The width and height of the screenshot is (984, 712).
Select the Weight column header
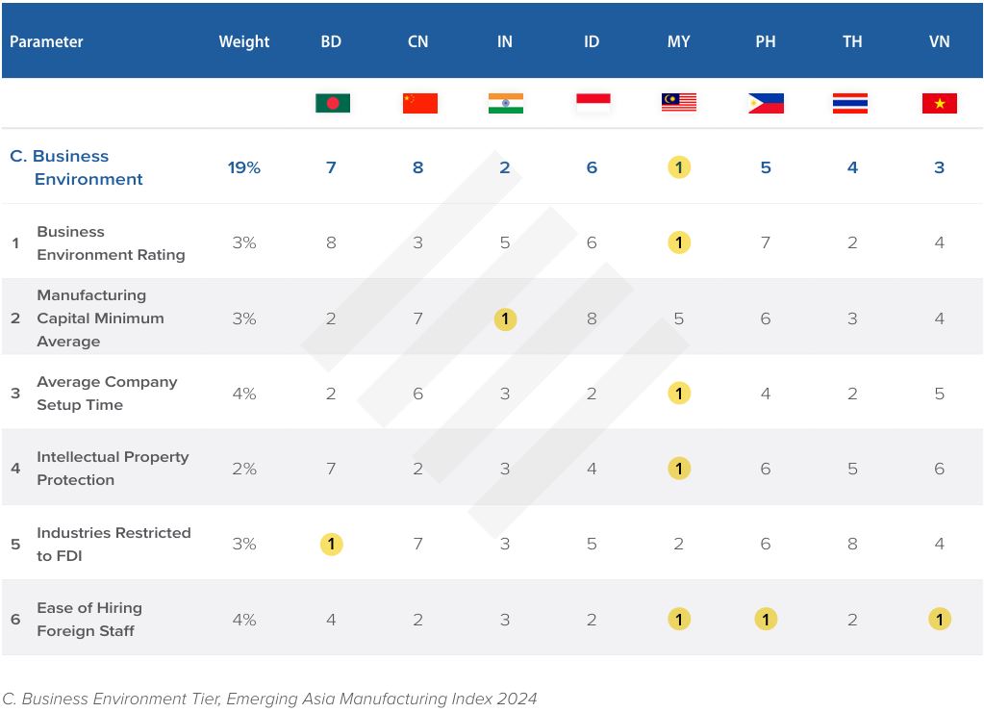tap(244, 41)
